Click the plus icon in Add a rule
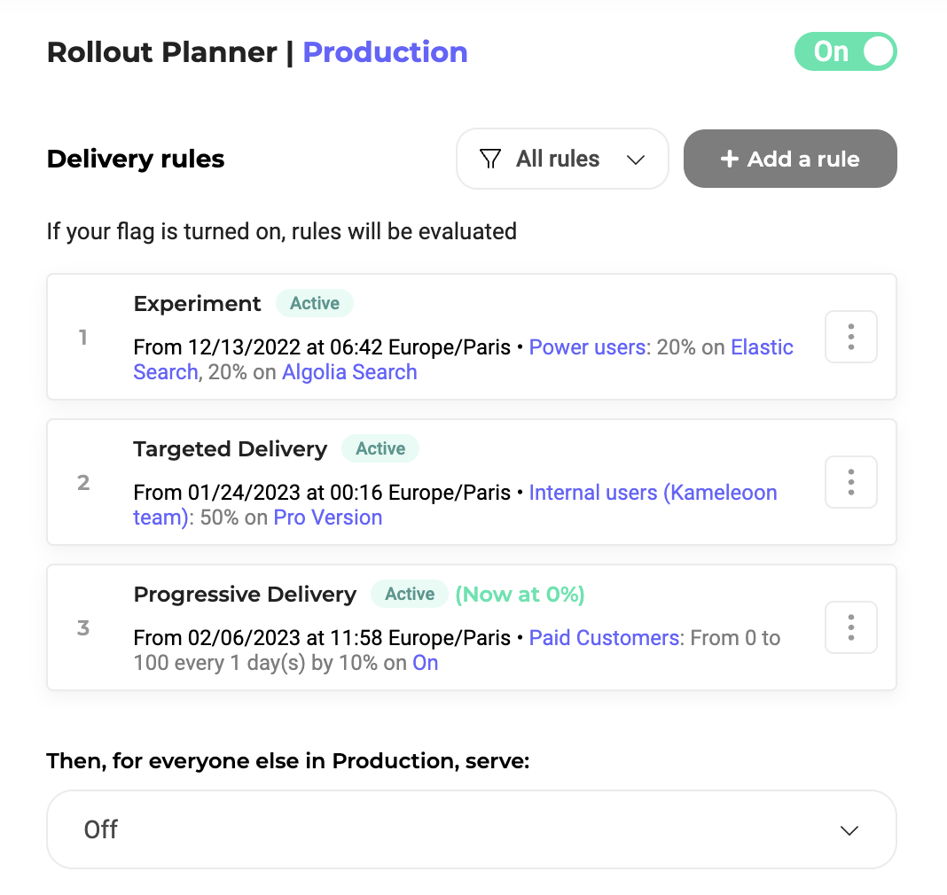The height and width of the screenshot is (895, 947). coord(729,160)
